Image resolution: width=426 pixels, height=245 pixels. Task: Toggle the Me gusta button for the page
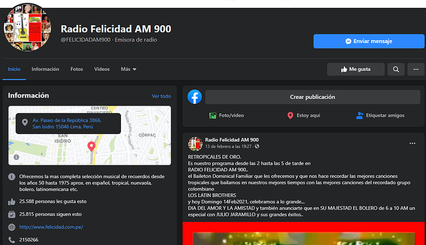click(x=356, y=69)
